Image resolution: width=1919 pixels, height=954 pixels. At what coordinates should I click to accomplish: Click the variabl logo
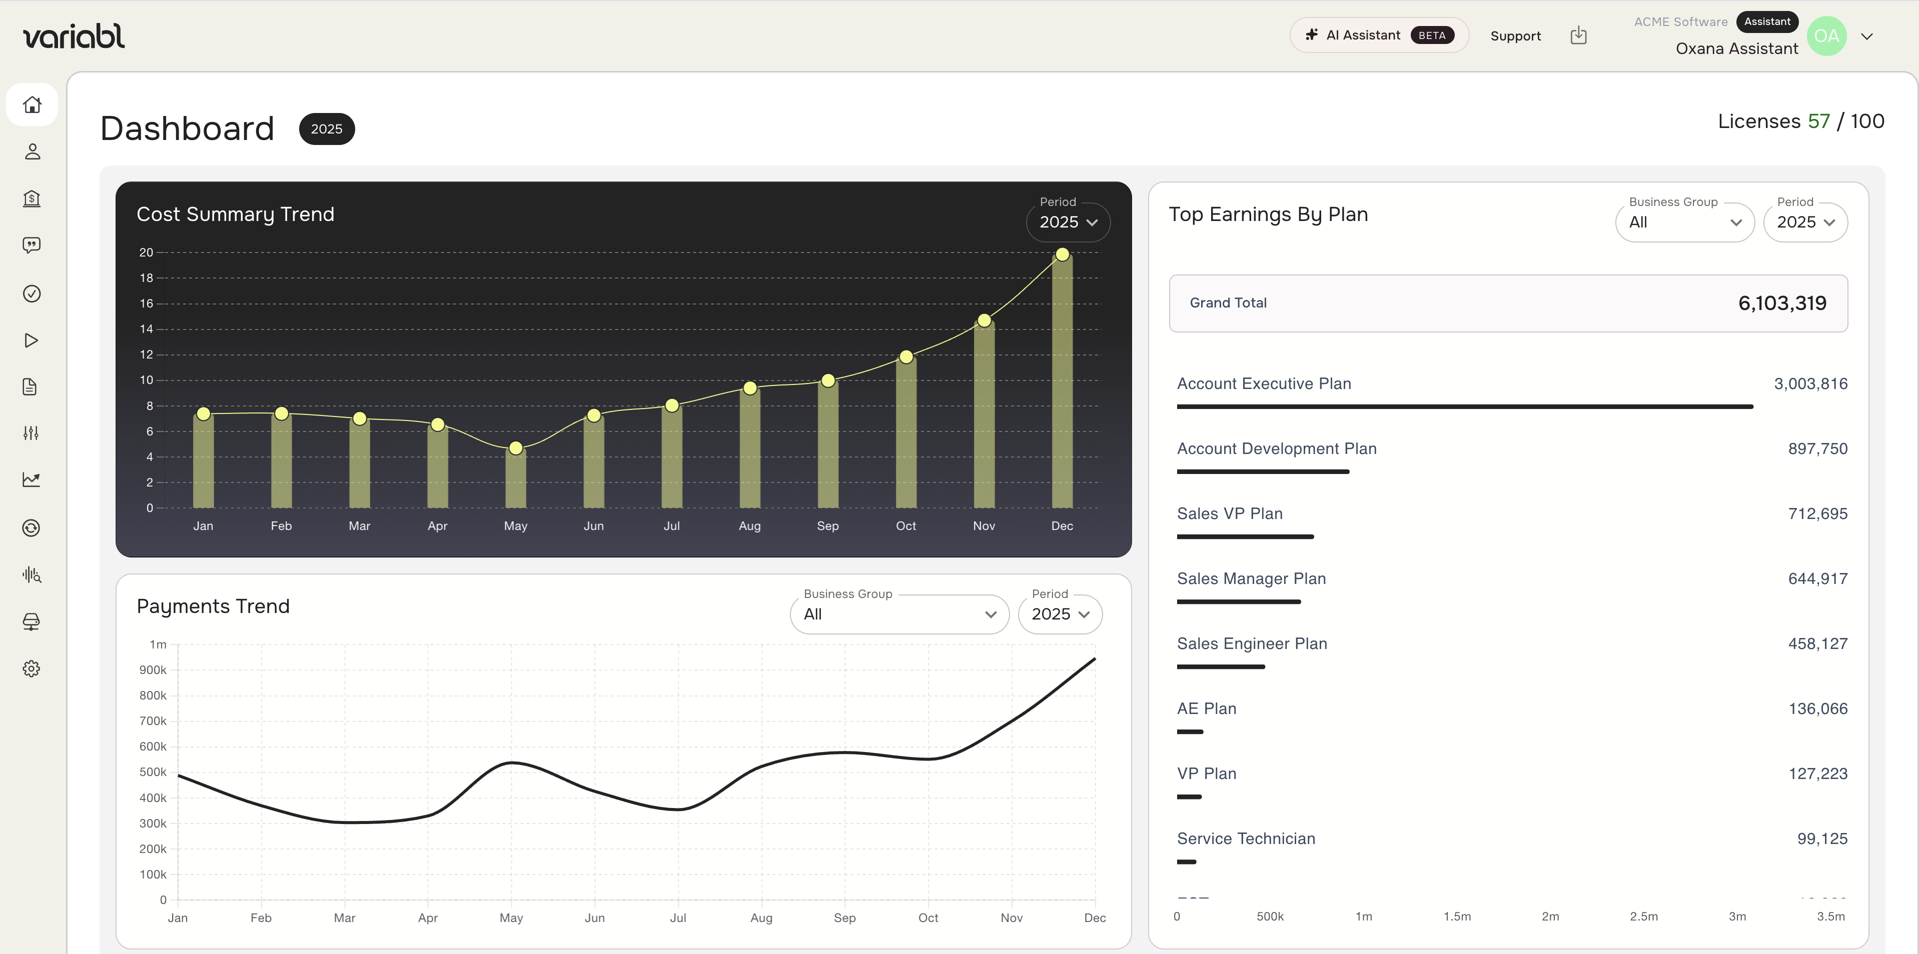(x=74, y=36)
